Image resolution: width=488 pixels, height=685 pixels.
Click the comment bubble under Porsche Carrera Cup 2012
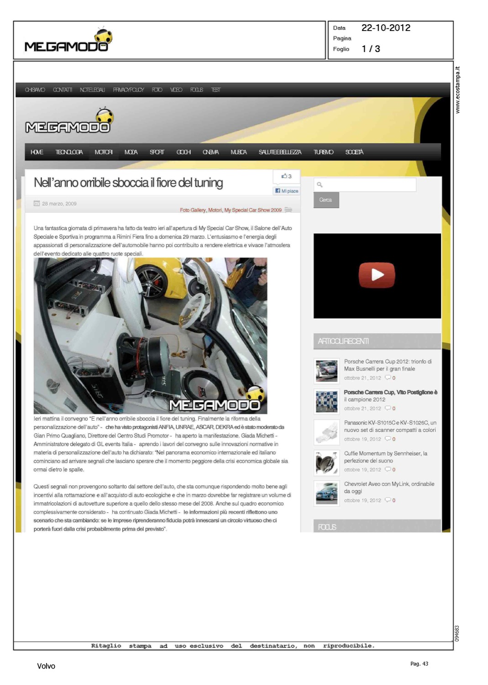click(388, 378)
